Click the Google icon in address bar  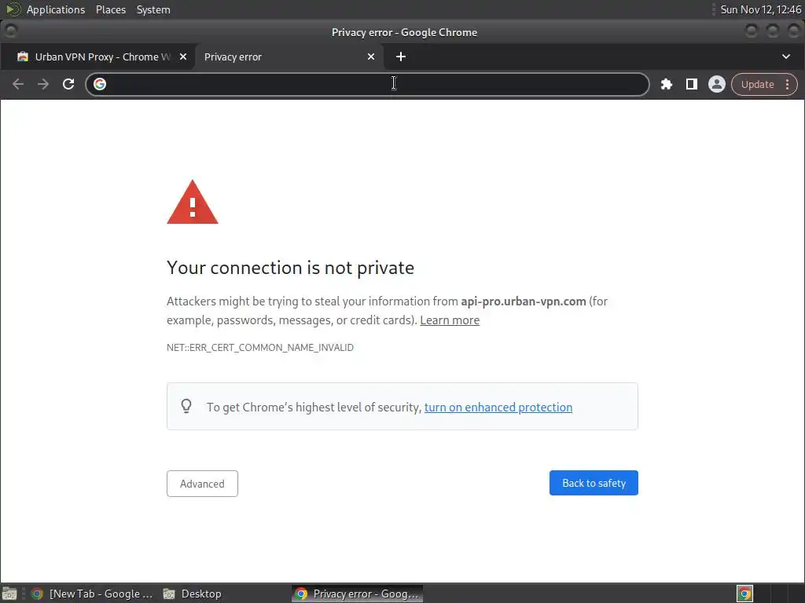[x=100, y=84]
